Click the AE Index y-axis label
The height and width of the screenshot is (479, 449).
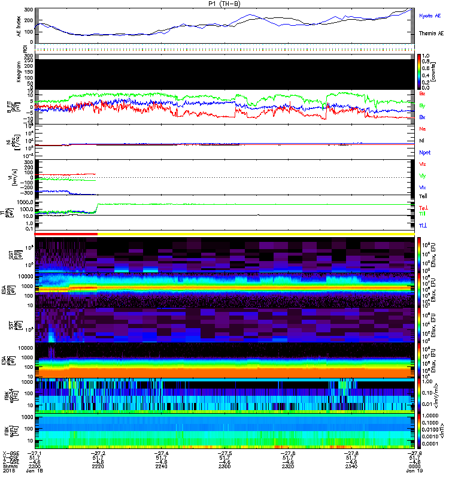click(19, 26)
